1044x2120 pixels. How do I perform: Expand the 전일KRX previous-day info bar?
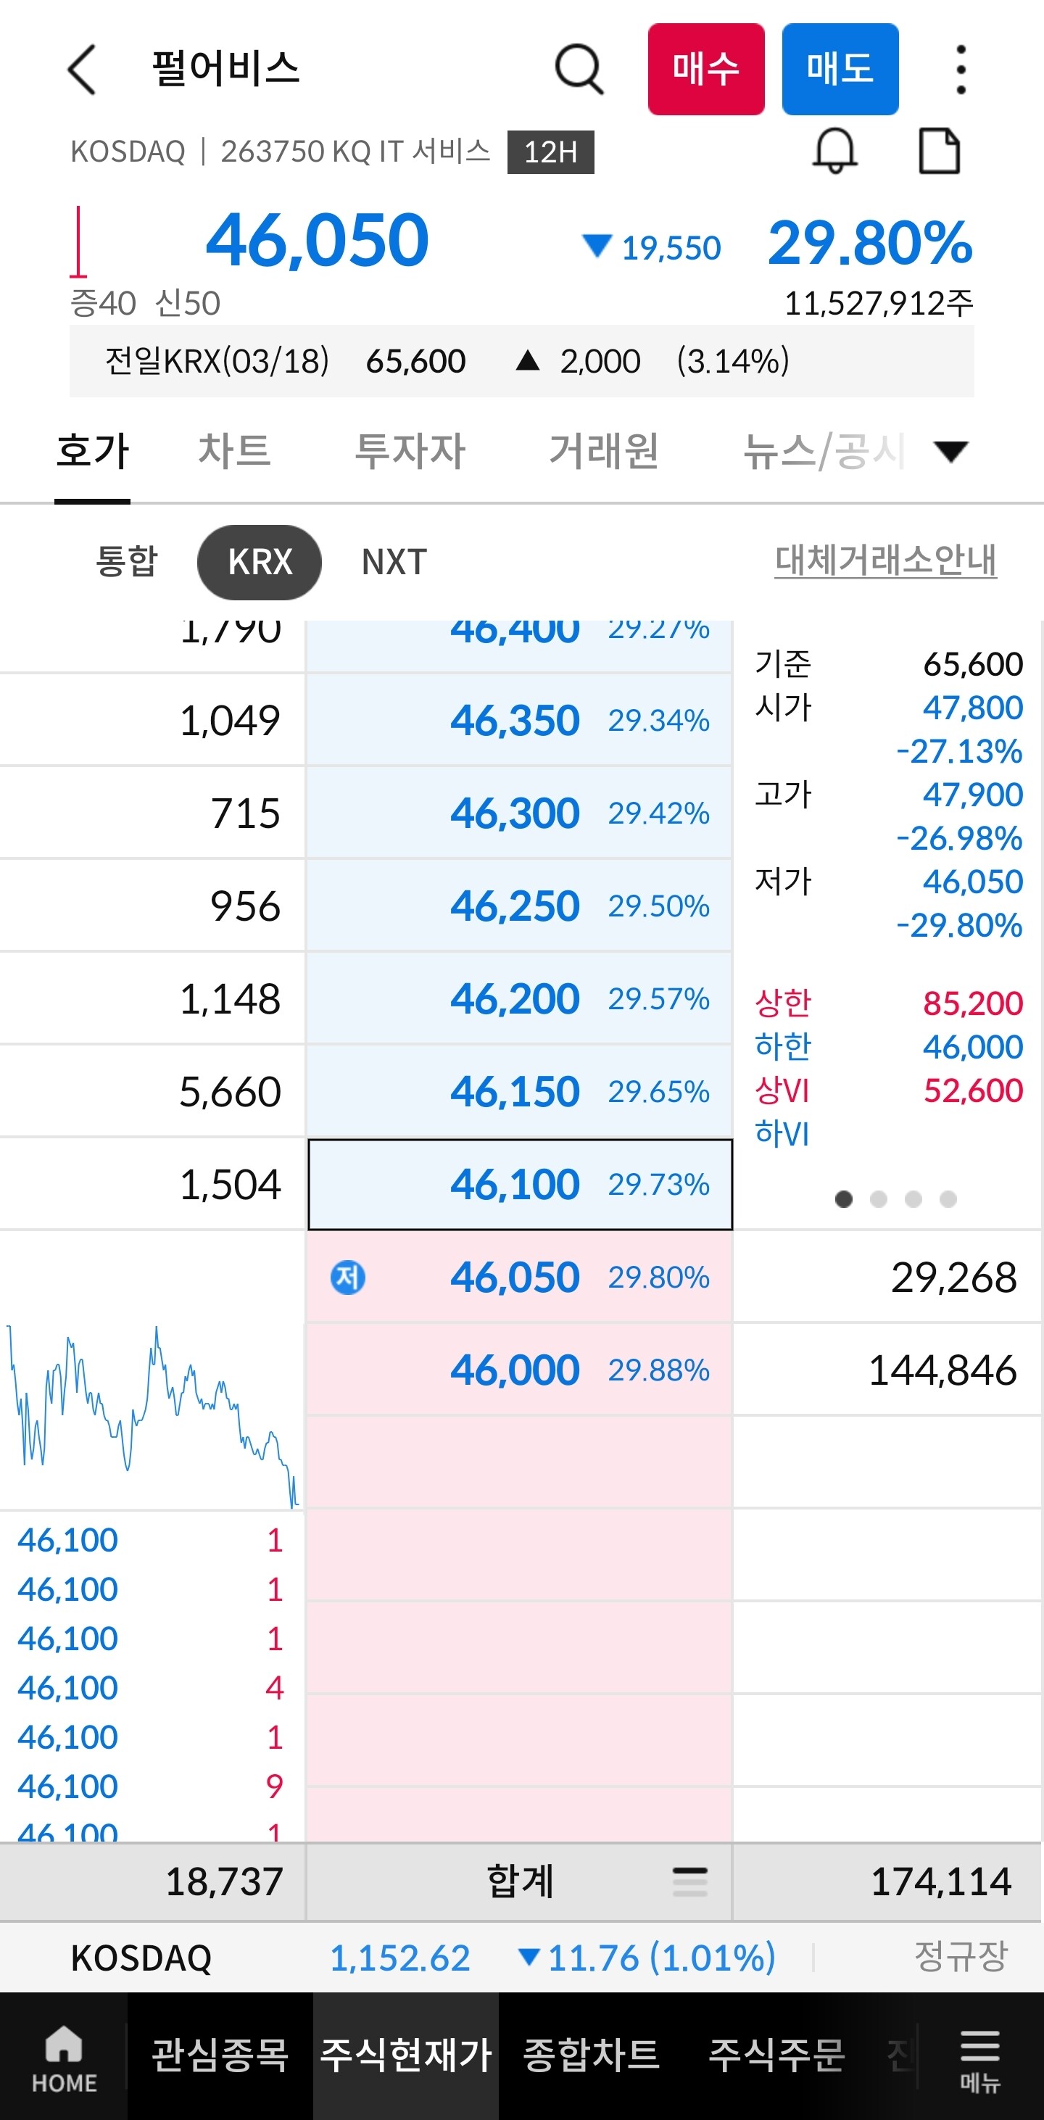click(x=521, y=361)
